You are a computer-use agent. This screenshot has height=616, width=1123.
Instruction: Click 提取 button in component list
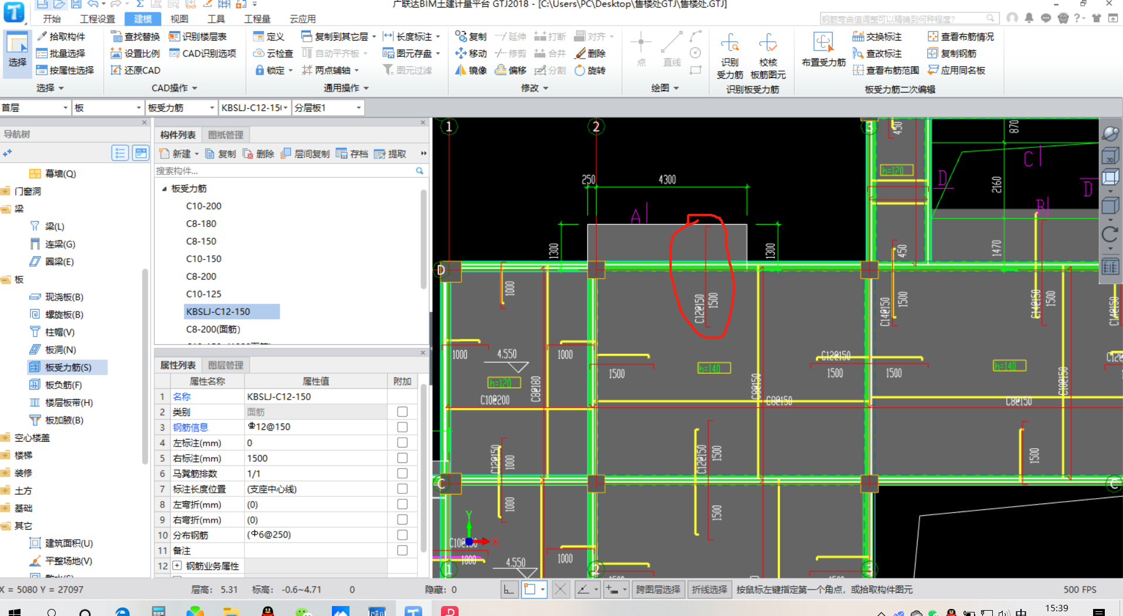pyautogui.click(x=390, y=154)
